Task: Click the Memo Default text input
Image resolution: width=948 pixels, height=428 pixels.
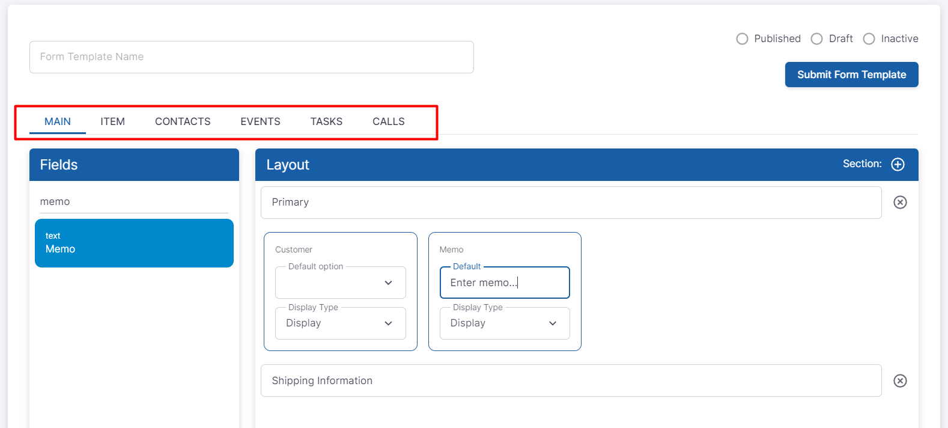Action: 504,283
